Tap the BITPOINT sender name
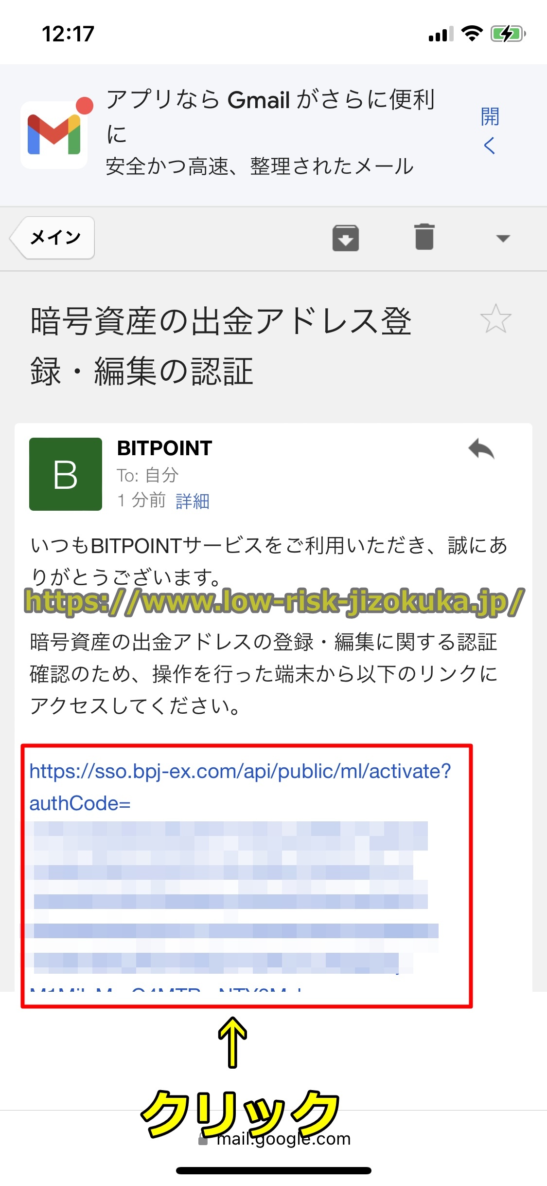Screen dimensions: 547x1186 point(164,448)
